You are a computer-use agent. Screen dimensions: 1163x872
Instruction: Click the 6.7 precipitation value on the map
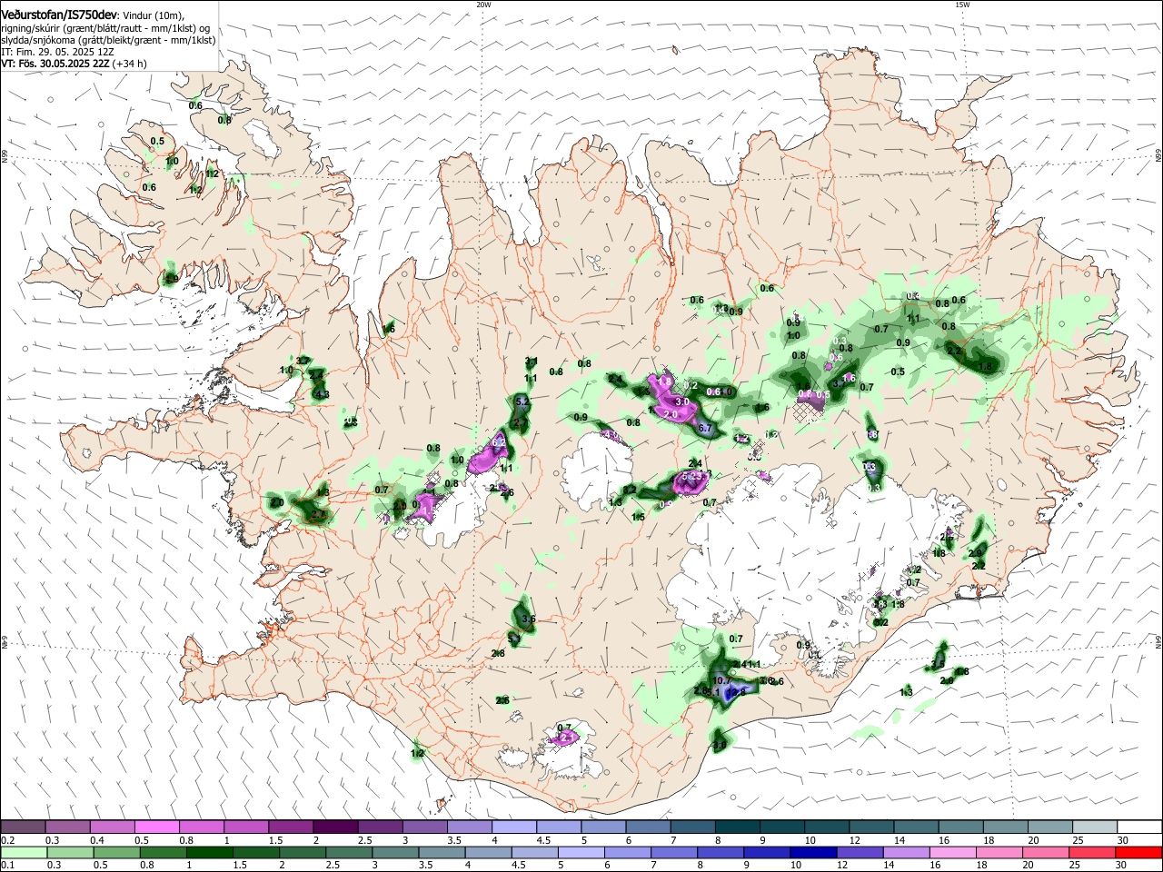704,427
